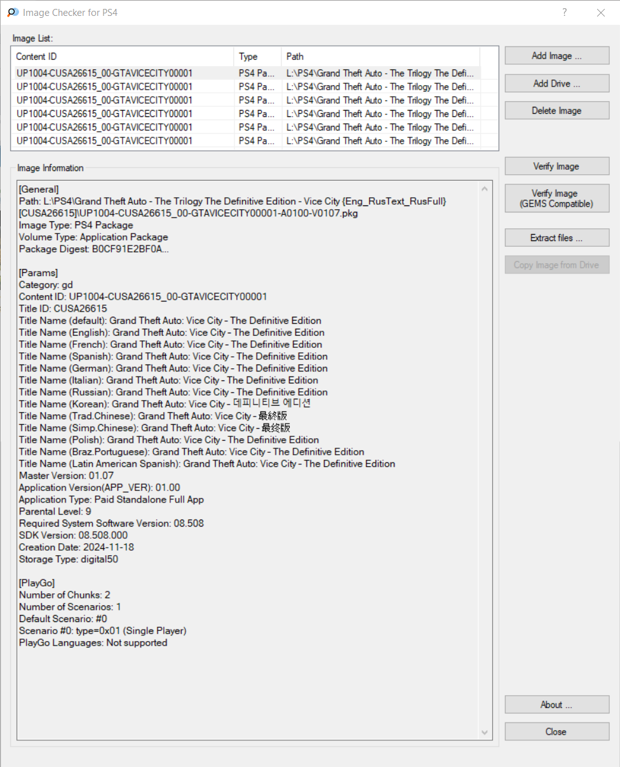Click the down arrow of information scrollbar
The width and height of the screenshot is (620, 767).
(x=486, y=733)
